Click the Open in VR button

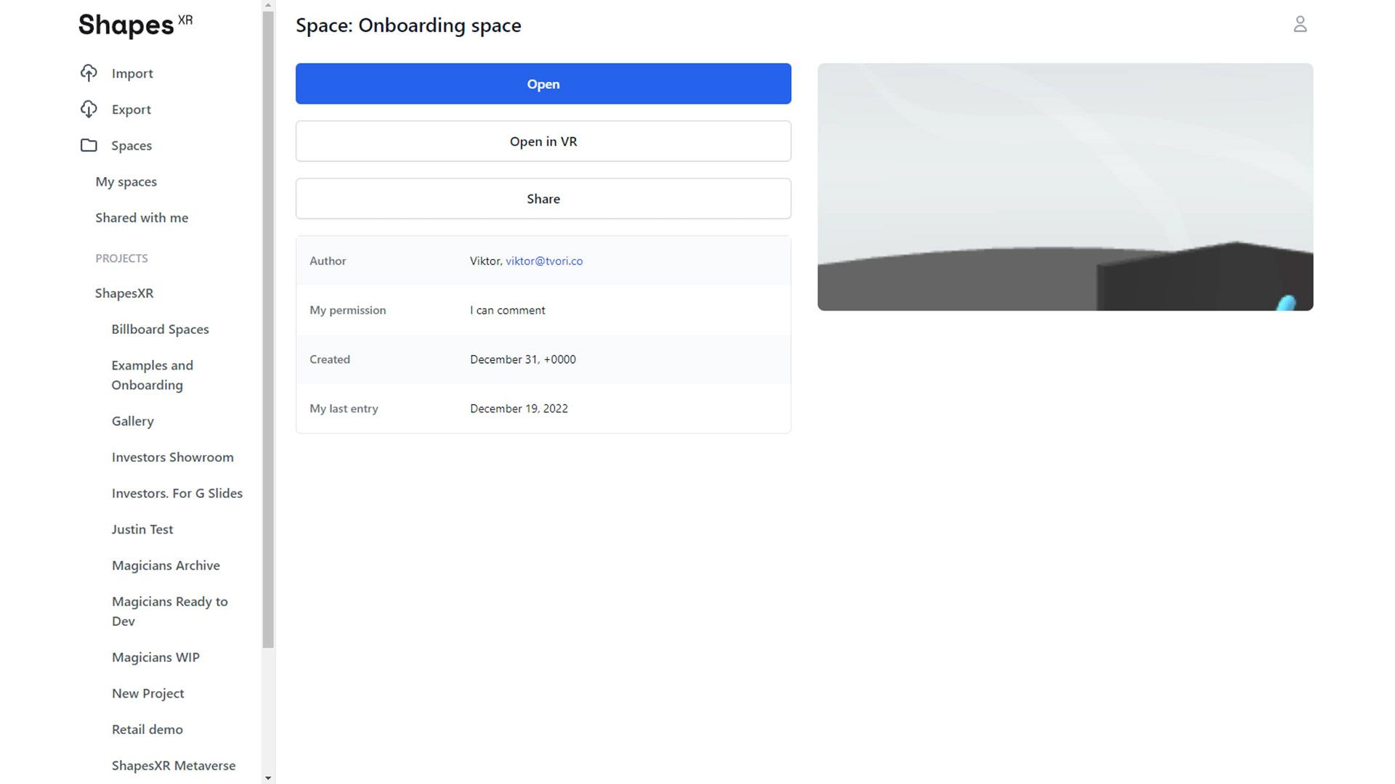543,141
